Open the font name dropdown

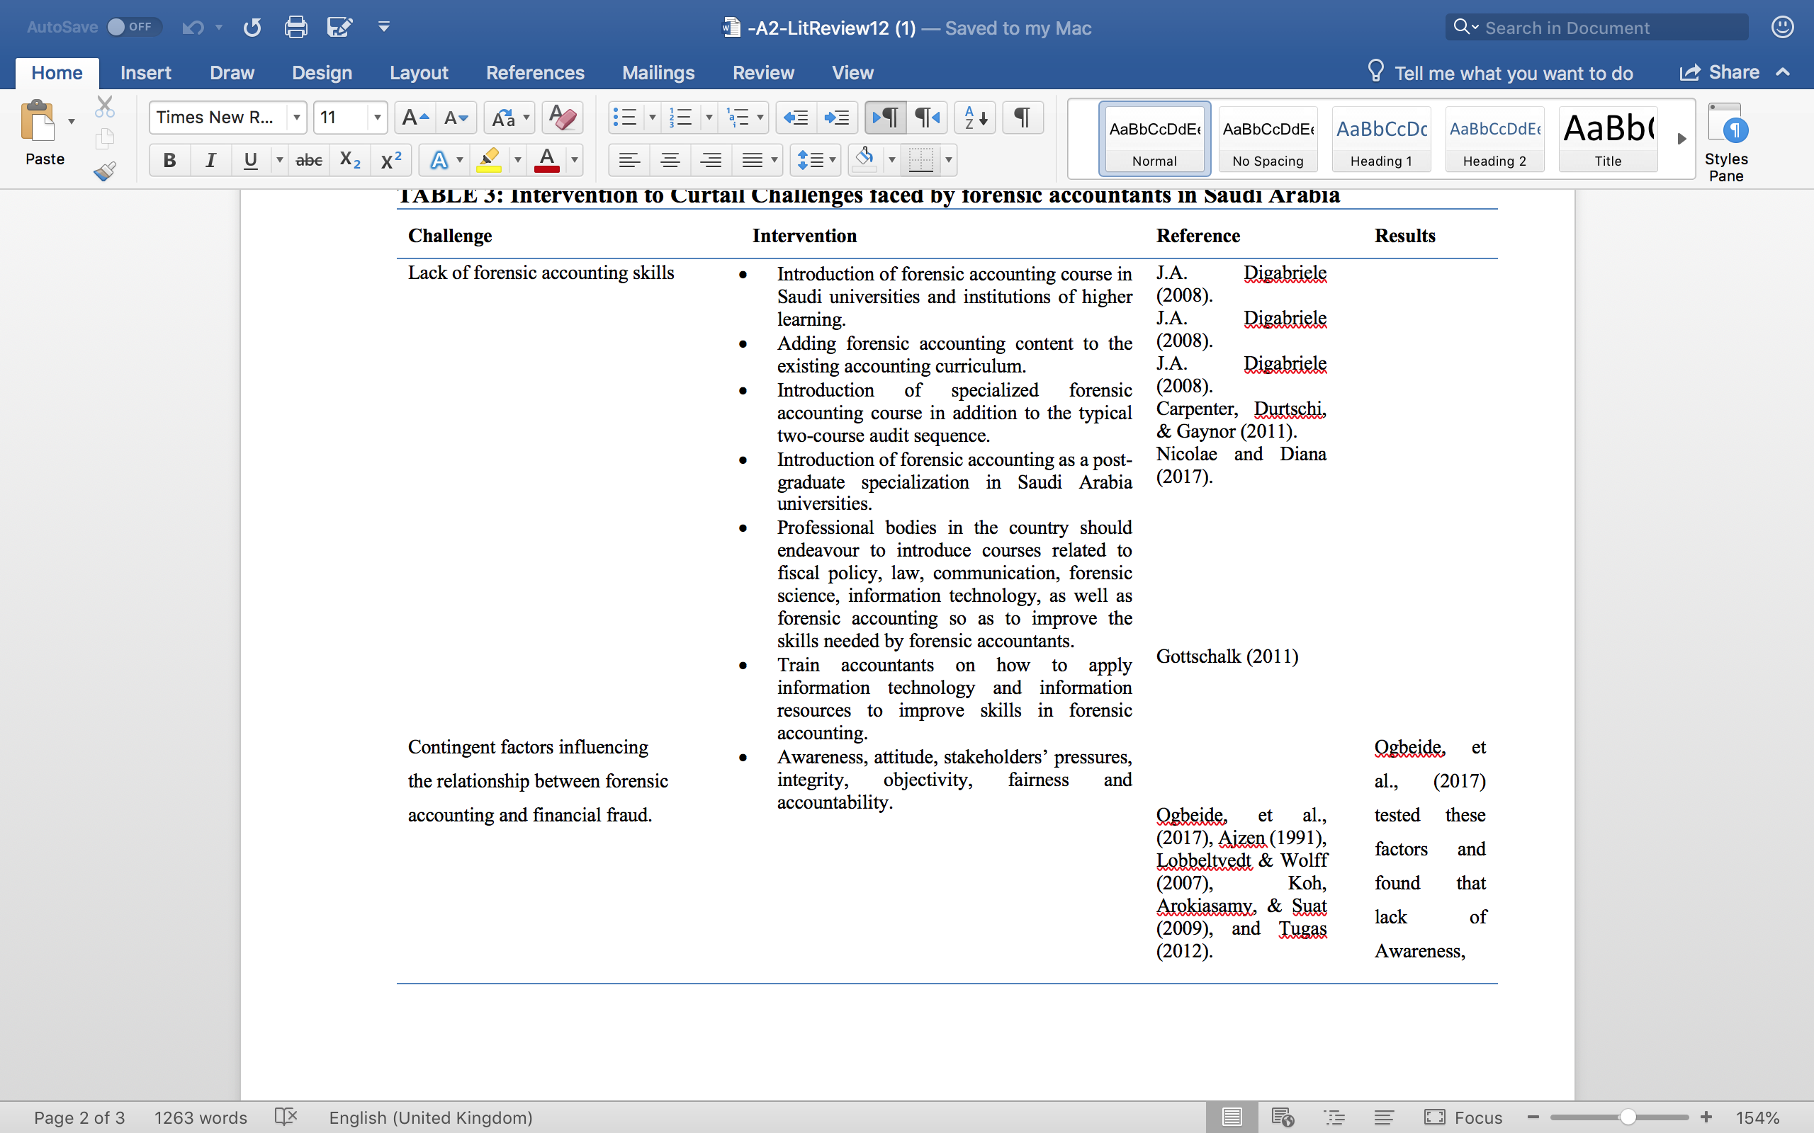(x=296, y=118)
